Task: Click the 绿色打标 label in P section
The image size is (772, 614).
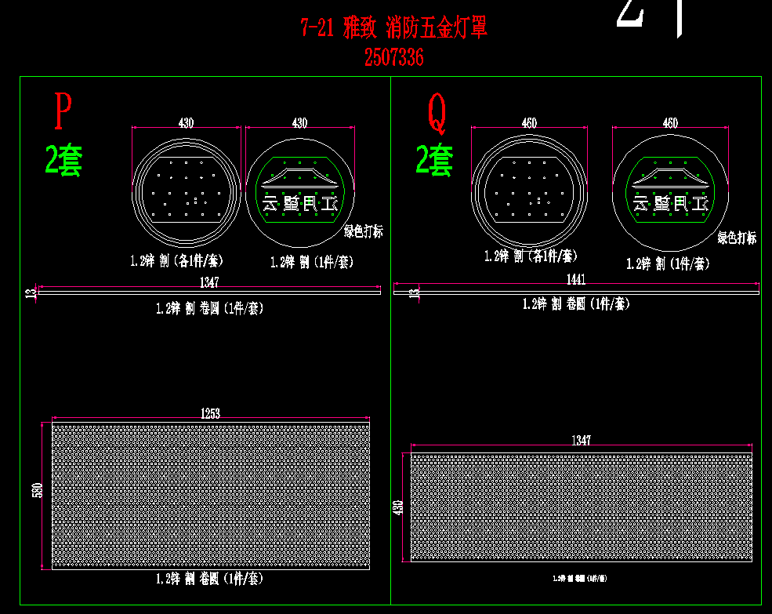Action: click(364, 232)
